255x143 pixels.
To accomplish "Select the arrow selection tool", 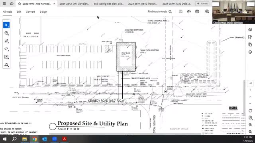I will pyautogui.click(x=6, y=25).
